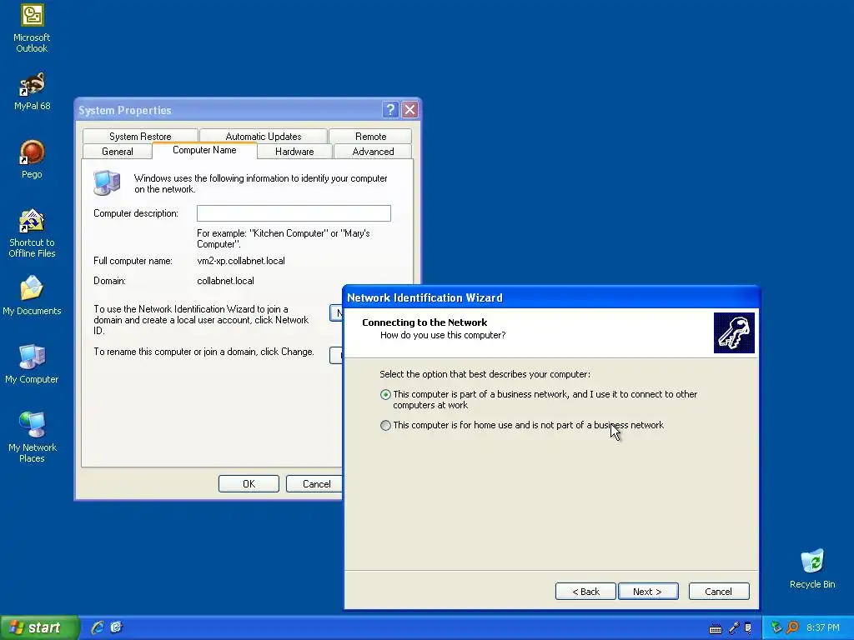Screen dimensions: 854x640
Task: Click Next in the Network Identification Wizard
Action: [647, 592]
